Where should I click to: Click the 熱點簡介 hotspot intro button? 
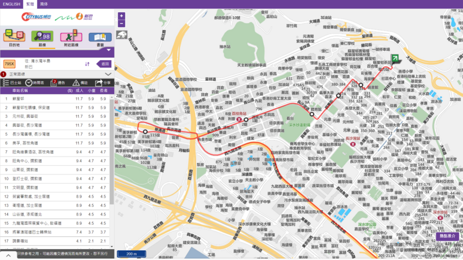tap(447, 236)
